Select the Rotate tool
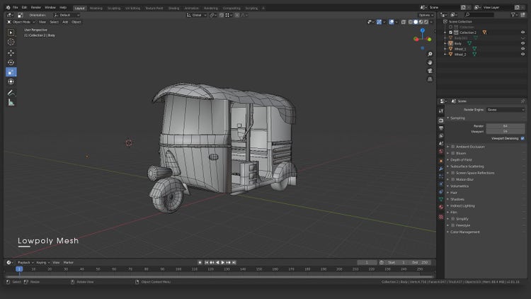This screenshot has height=299, width=531. 11,62
